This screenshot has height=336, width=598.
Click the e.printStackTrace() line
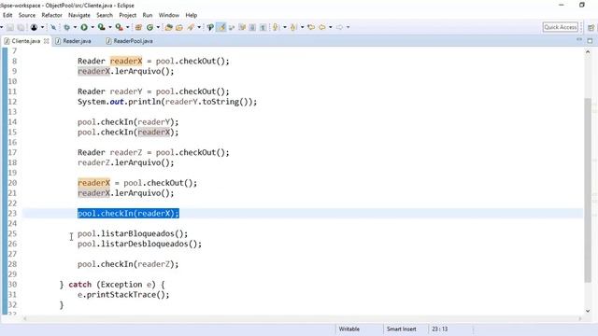pos(123,295)
